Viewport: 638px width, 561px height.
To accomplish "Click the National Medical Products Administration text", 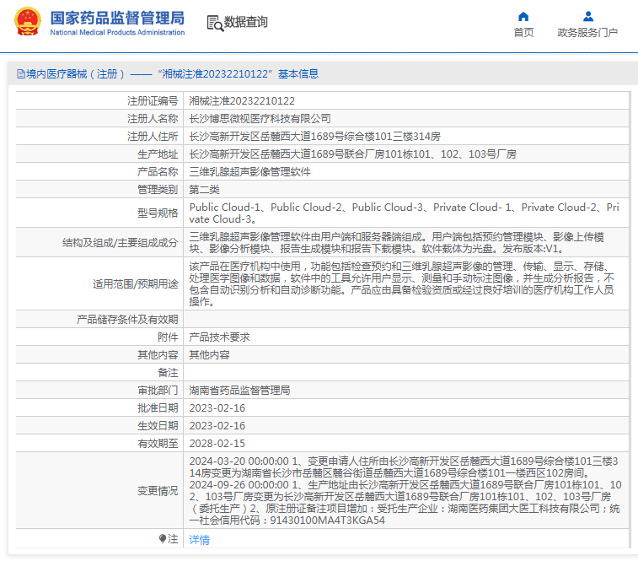I will 117,32.
